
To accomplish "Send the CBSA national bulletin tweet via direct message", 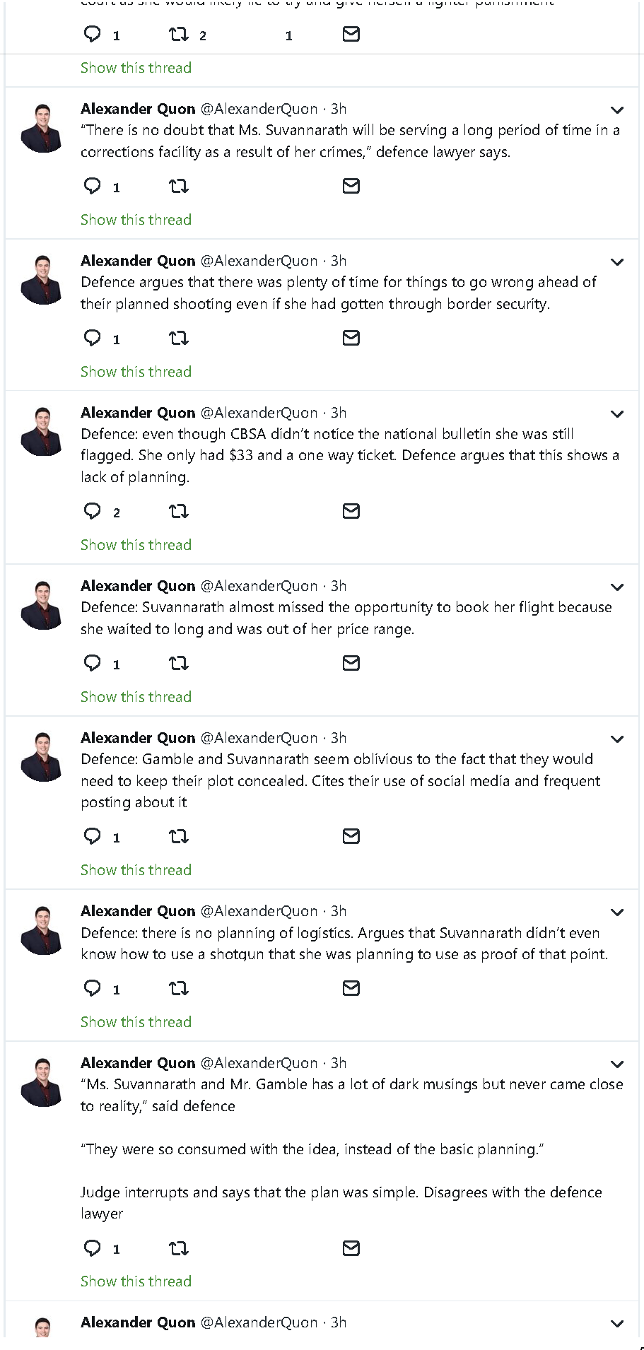I will pyautogui.click(x=351, y=511).
